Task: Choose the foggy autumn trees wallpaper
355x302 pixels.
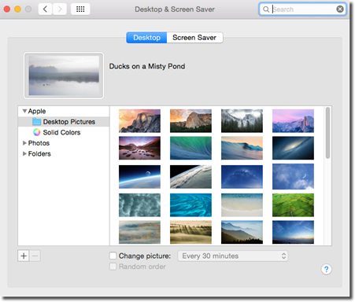Action: [x=139, y=232]
